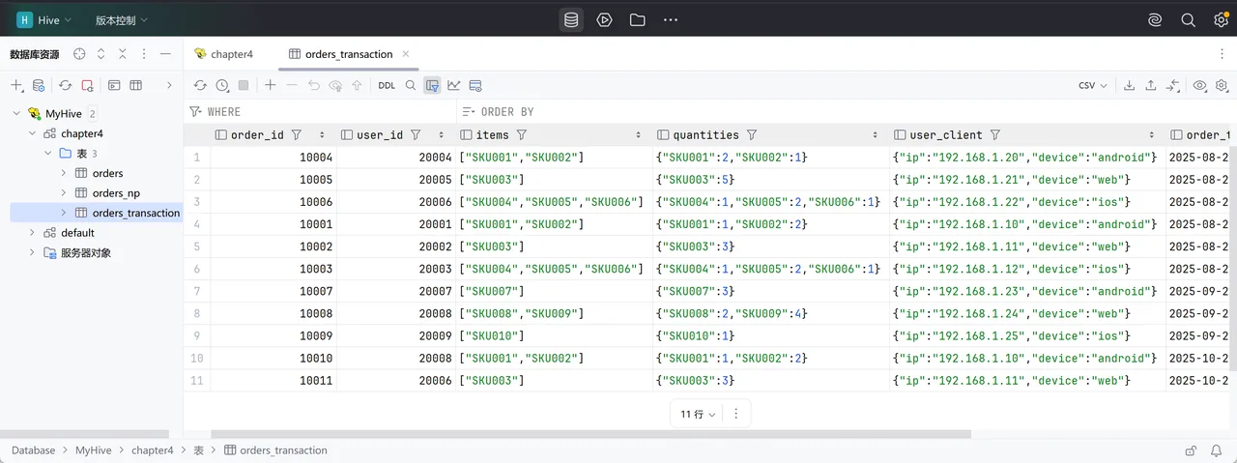Click MyHive in the bottom breadcrumb
This screenshot has width=1237, height=463.
[x=95, y=450]
